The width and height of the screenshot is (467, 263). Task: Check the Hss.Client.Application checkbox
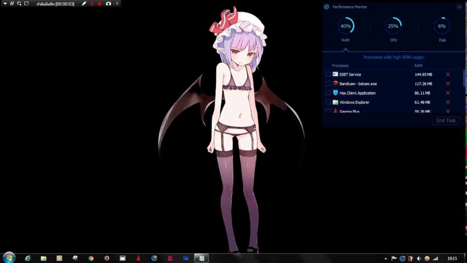point(328,93)
